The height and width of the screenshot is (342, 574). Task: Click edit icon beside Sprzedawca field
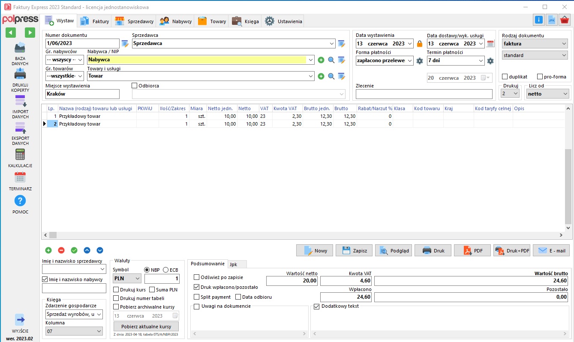341,43
